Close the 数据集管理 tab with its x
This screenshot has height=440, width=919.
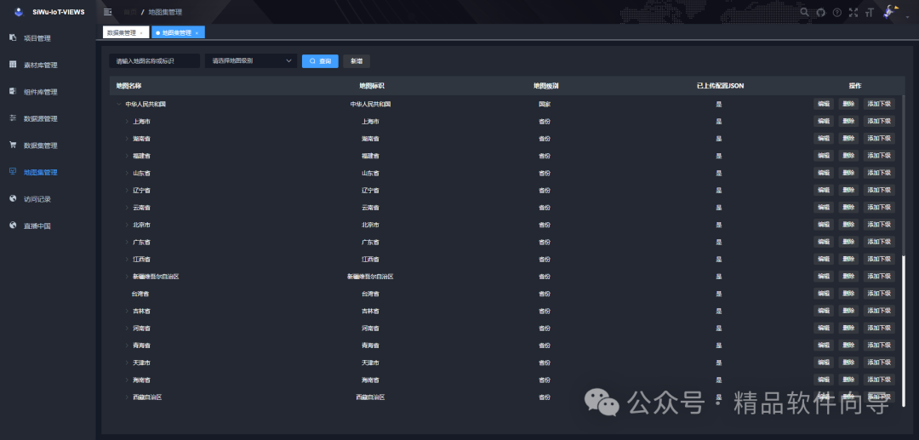click(x=141, y=33)
